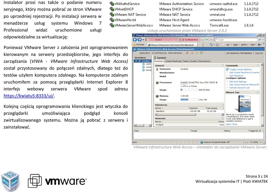Click the Processors chip icon in General
The image size is (268, 193).
tap(157, 83)
